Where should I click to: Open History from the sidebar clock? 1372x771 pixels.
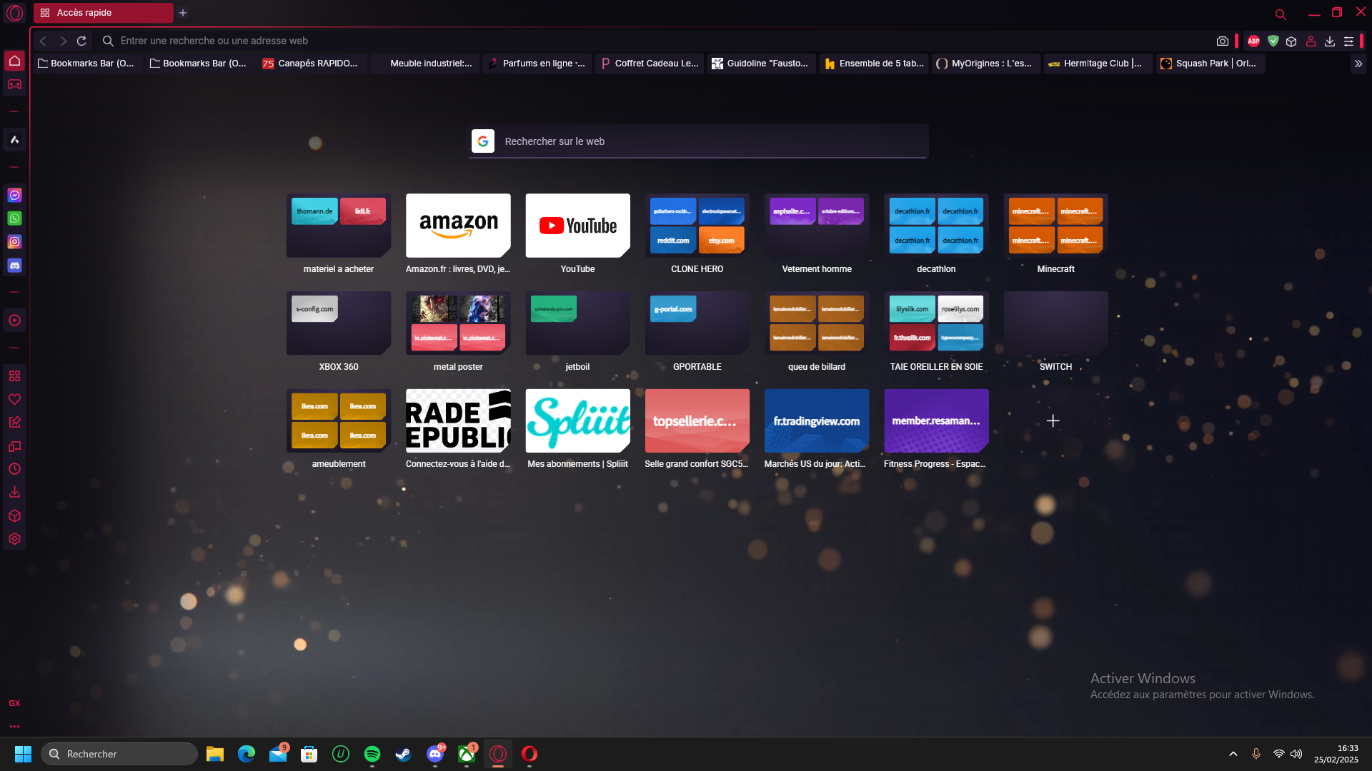pos(14,469)
